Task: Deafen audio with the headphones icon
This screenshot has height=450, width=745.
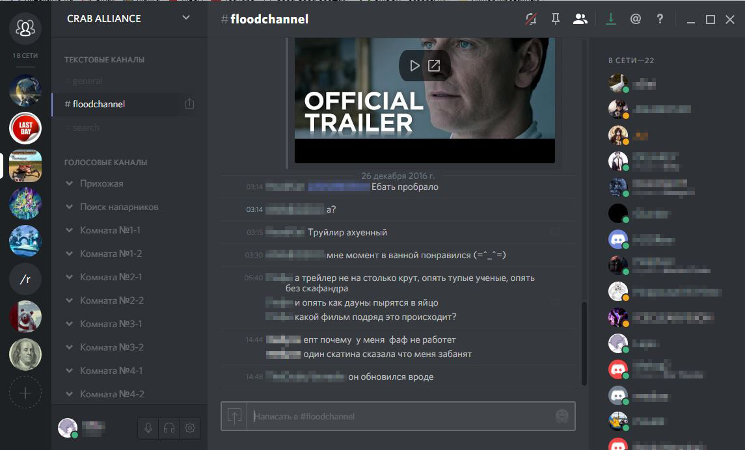Action: tap(169, 428)
